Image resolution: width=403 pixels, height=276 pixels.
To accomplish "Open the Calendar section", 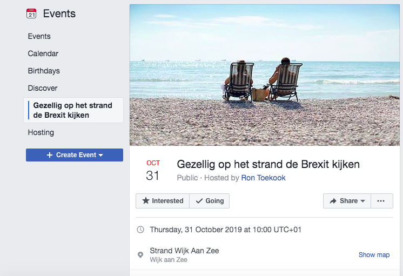I will coord(43,53).
